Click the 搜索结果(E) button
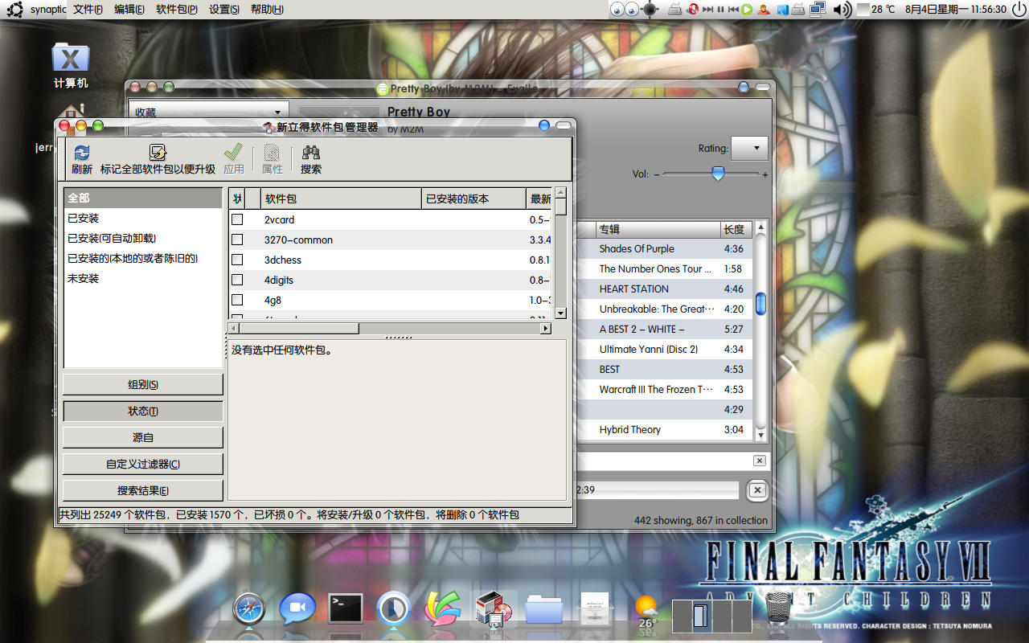Screen dimensions: 1029x643 [x=143, y=490]
